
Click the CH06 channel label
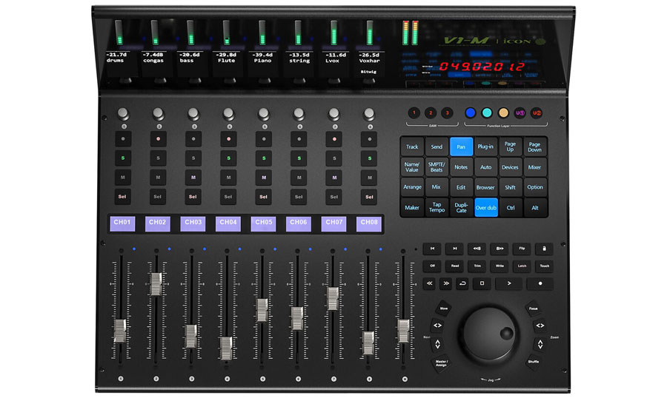[299, 224]
